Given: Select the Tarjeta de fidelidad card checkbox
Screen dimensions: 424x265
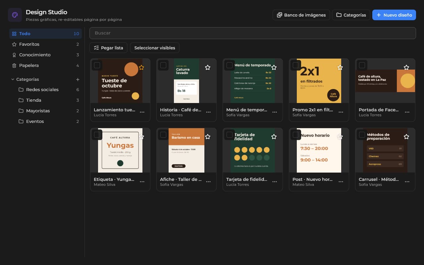Looking at the screenshot, I should pyautogui.click(x=230, y=135).
